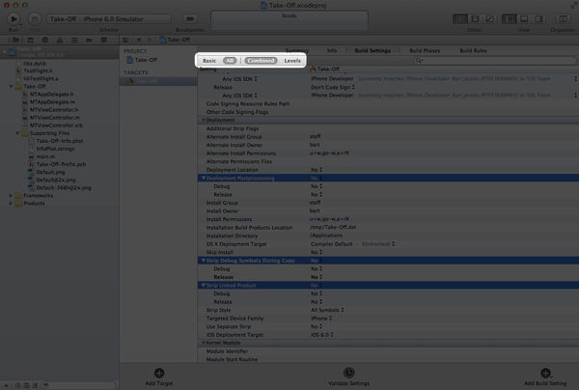Run the Take-Off scheme
The image size is (579, 390).
click(x=14, y=19)
